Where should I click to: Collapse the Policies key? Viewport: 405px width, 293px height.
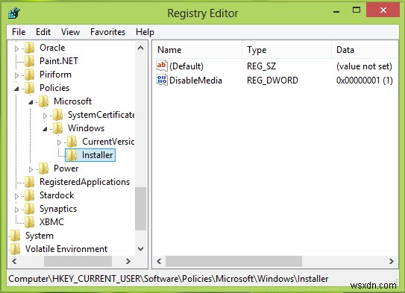pos(17,89)
